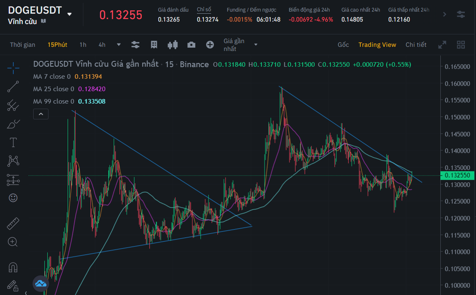This screenshot has height=295, width=476.
Task: Toggle lock all drawings pencil icon
Action: pos(13,285)
